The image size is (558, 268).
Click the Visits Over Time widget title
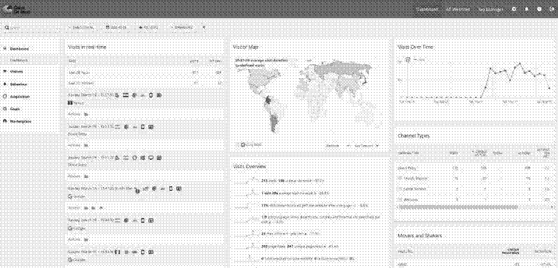pyautogui.click(x=415, y=47)
